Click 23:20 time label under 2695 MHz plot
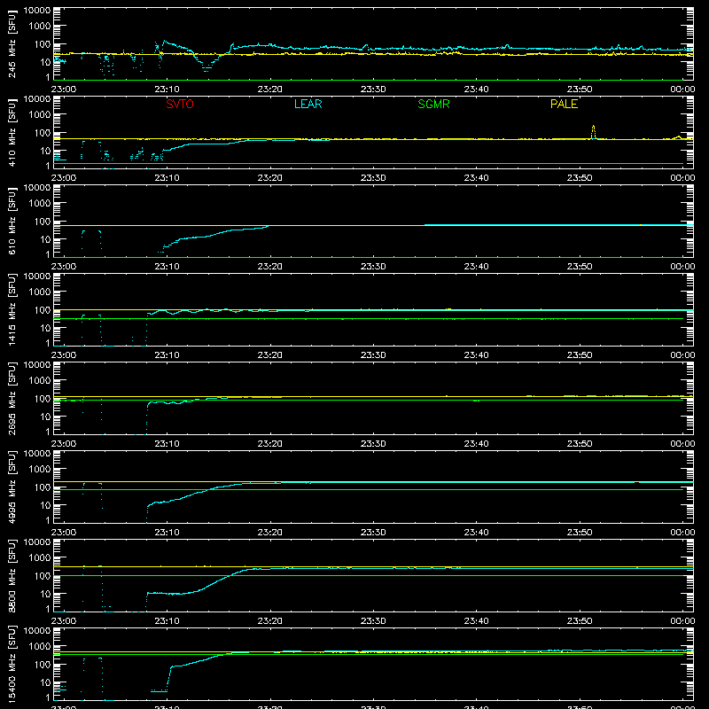709x709 pixels. pos(270,444)
